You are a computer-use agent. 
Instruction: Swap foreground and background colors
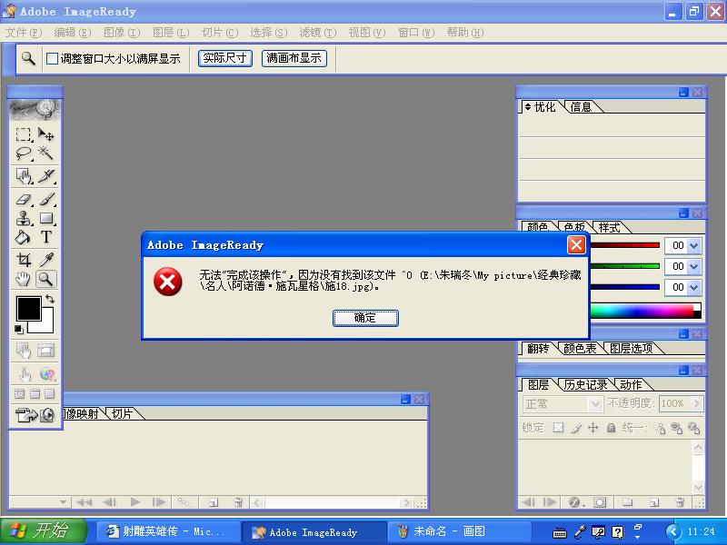pyautogui.click(x=50, y=300)
